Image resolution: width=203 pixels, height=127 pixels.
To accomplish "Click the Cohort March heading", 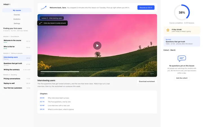I will tap(169, 50).
